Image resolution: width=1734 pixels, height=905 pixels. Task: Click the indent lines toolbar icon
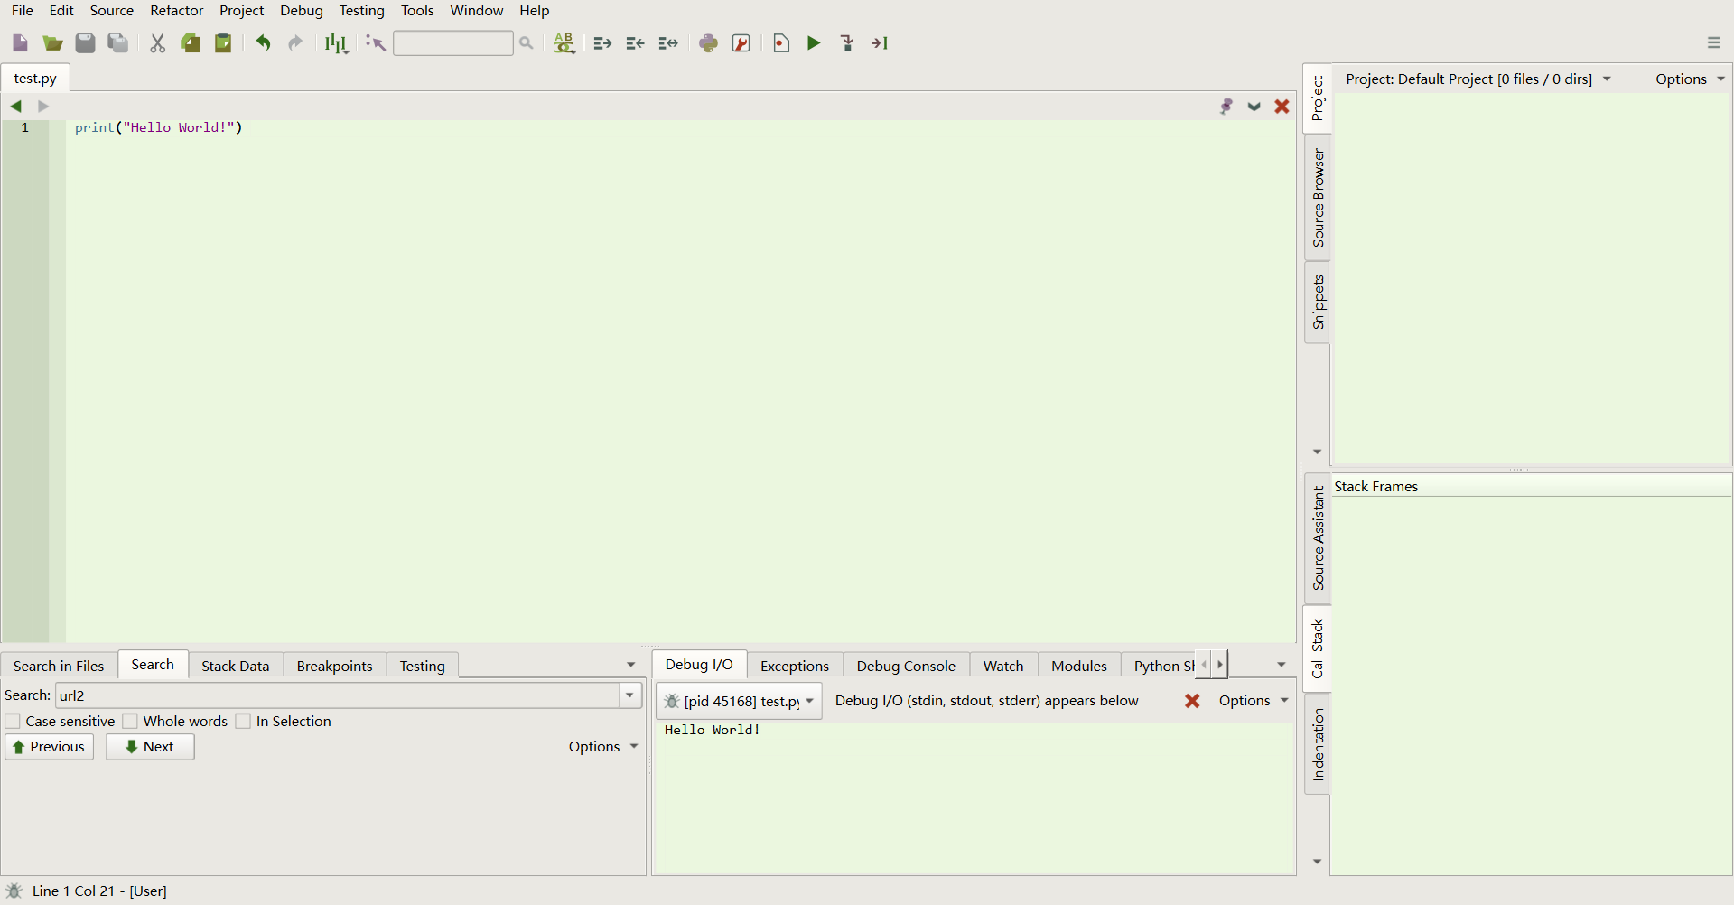click(602, 43)
